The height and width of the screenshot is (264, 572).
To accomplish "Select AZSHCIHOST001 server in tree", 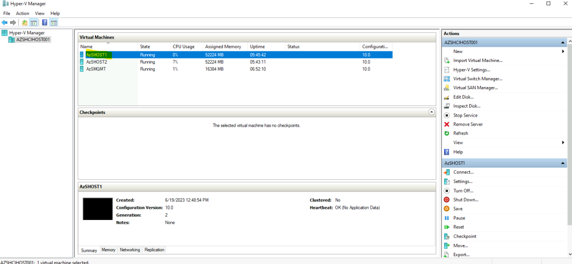I will point(30,40).
